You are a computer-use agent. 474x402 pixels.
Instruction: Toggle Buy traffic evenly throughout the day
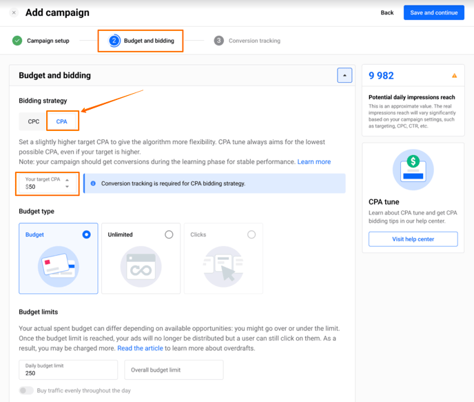[x=26, y=390]
